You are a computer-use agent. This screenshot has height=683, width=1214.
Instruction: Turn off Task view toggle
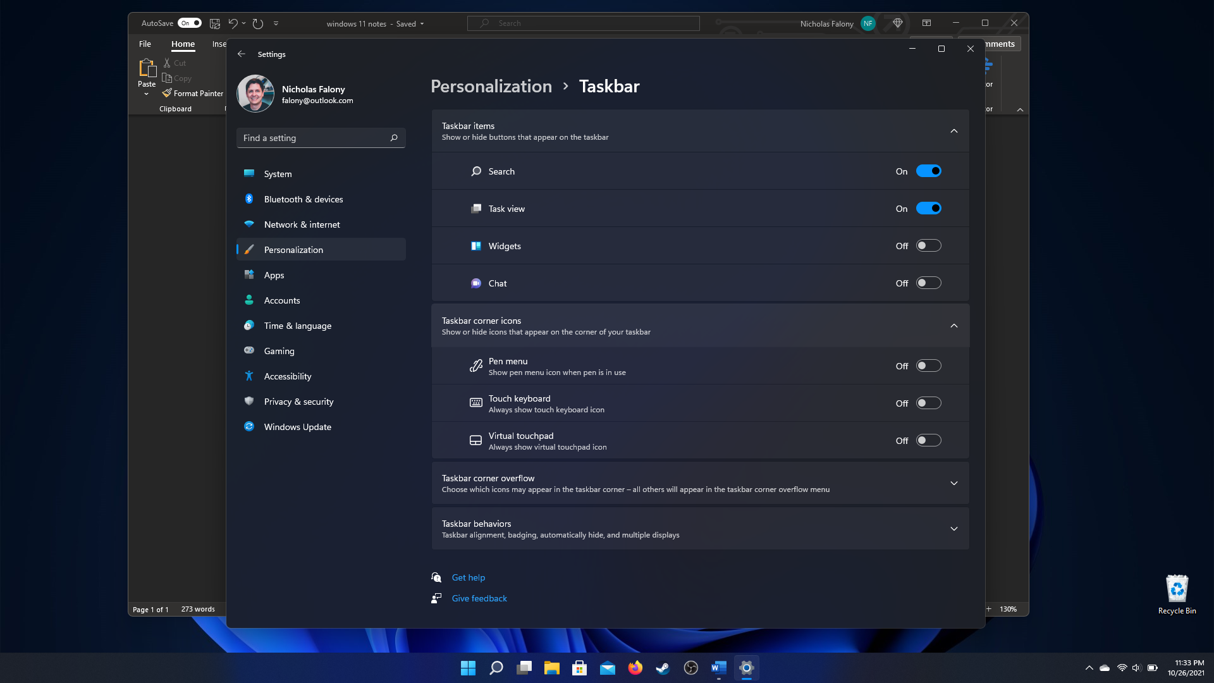click(x=928, y=208)
